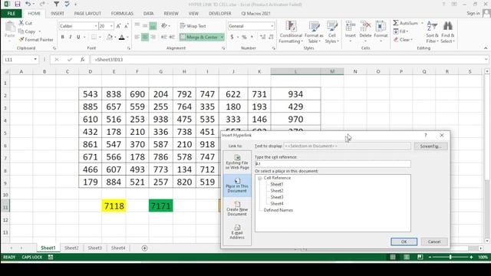Open the font size dropdown
This screenshot has height=276, width=491.
click(111, 26)
